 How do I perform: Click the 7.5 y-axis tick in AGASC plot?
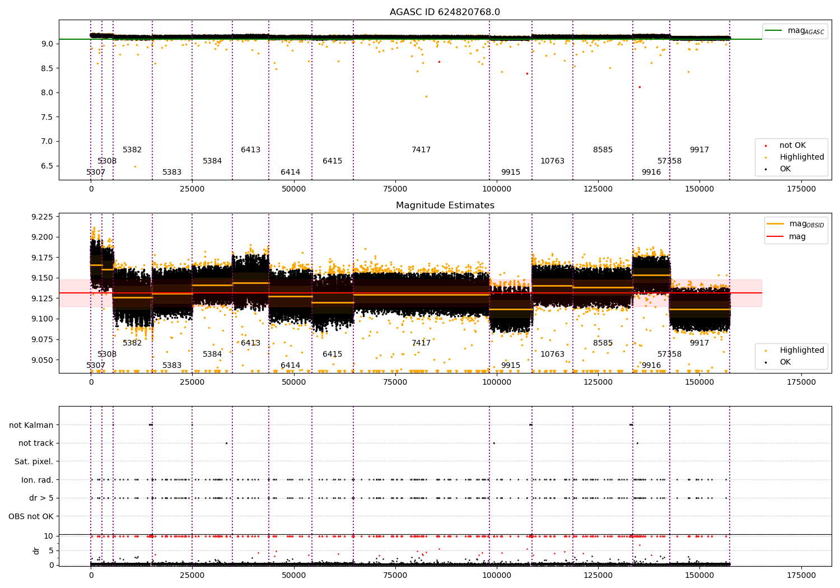pyautogui.click(x=46, y=117)
